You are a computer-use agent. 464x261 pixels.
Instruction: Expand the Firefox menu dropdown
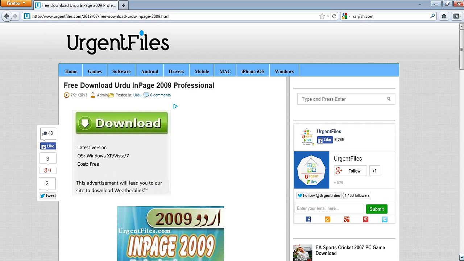[16, 3]
